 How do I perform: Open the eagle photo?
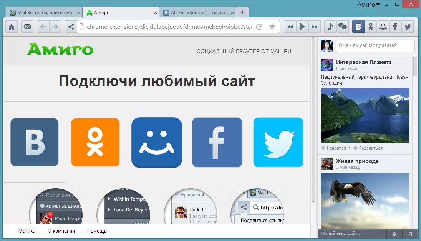coord(365,201)
